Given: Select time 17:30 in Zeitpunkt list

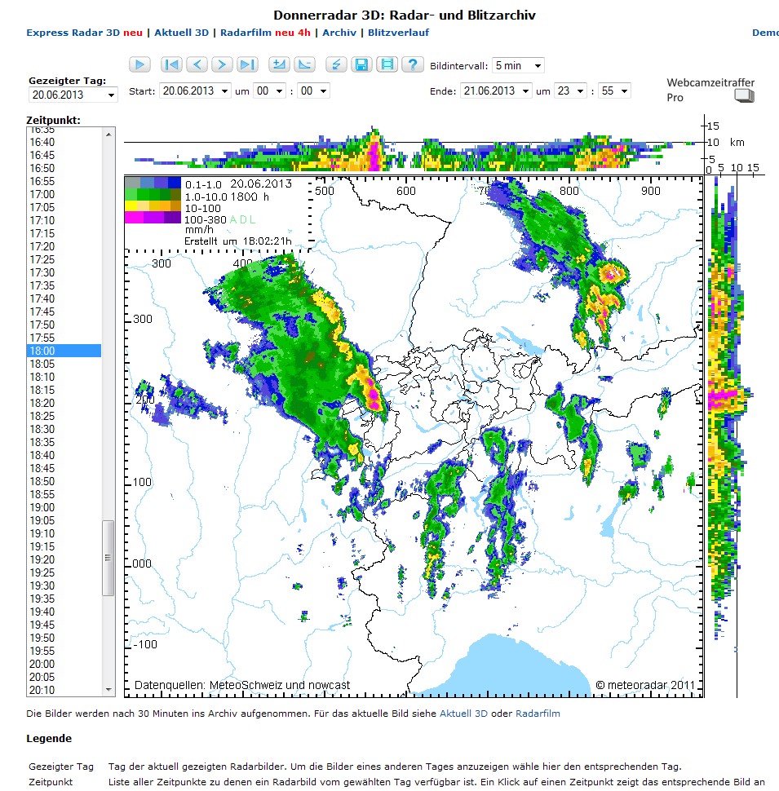Looking at the screenshot, I should tap(64, 273).
